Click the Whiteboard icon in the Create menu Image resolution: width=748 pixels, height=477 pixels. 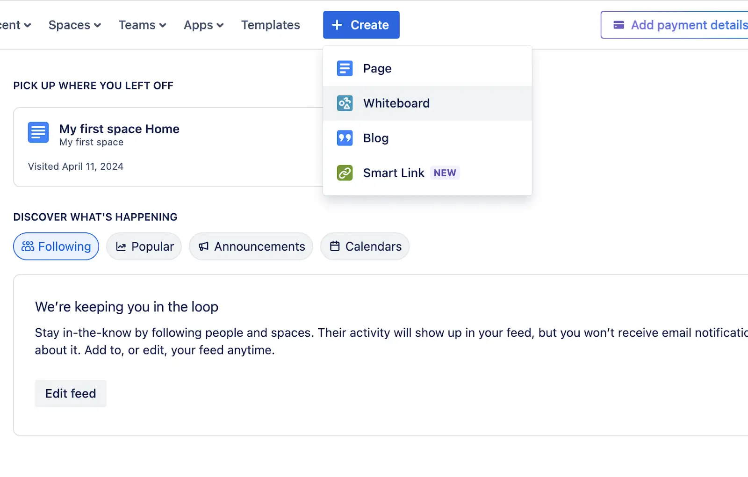[345, 103]
